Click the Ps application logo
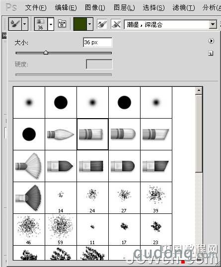This screenshot has height=267, width=221. [x=11, y=7]
